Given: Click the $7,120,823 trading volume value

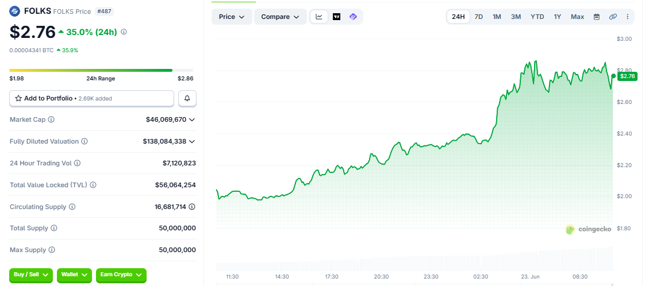Looking at the screenshot, I should tap(179, 163).
